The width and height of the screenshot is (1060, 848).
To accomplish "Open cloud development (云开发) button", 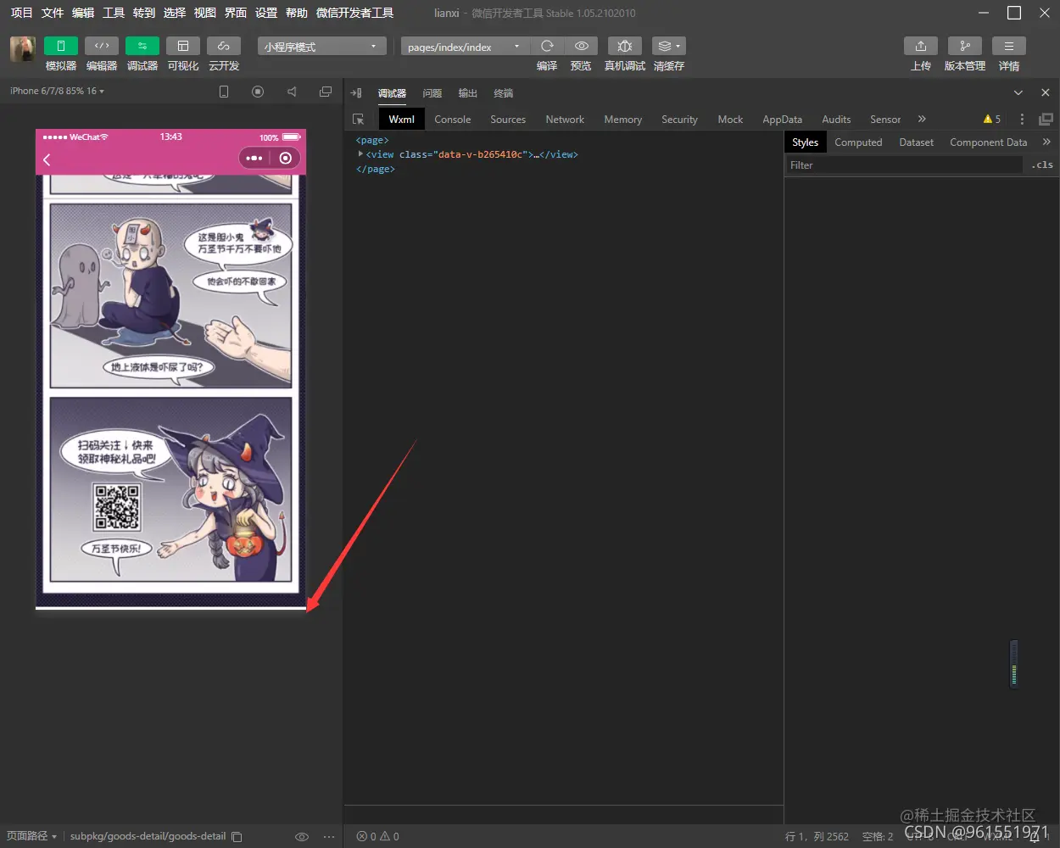I will tap(224, 46).
